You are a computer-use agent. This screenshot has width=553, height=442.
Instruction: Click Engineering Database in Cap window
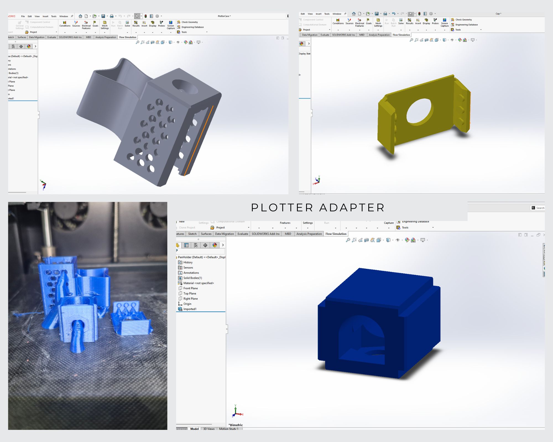pyautogui.click(x=464, y=25)
